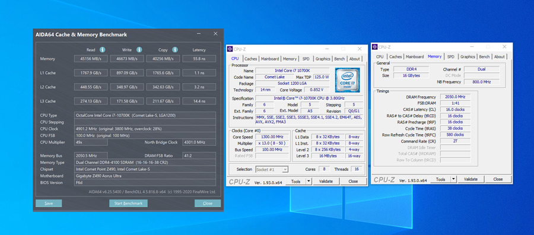
Task: Click CPU Clock field showing 4901.2 MHz
Action: click(x=145, y=129)
